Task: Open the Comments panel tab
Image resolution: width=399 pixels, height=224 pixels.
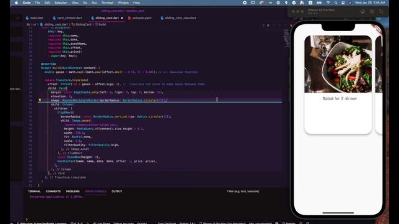Action: [53, 191]
